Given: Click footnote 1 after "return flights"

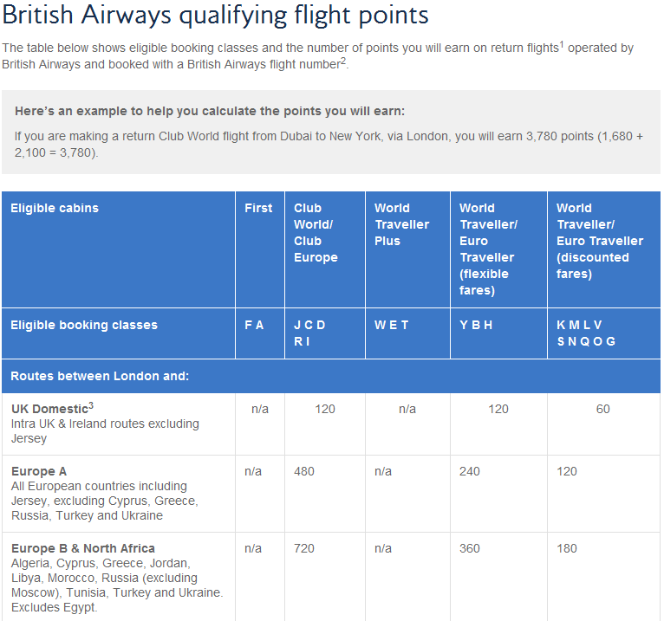Looking at the screenshot, I should [561, 44].
